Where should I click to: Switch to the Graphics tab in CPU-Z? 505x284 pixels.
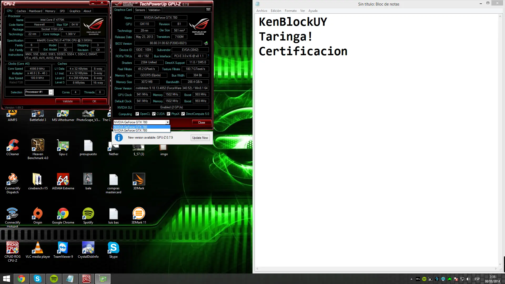point(75,11)
